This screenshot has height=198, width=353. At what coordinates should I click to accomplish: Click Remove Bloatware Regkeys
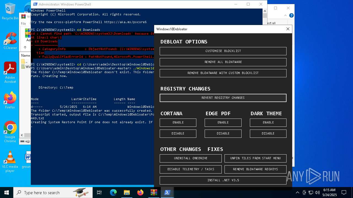[255, 169]
